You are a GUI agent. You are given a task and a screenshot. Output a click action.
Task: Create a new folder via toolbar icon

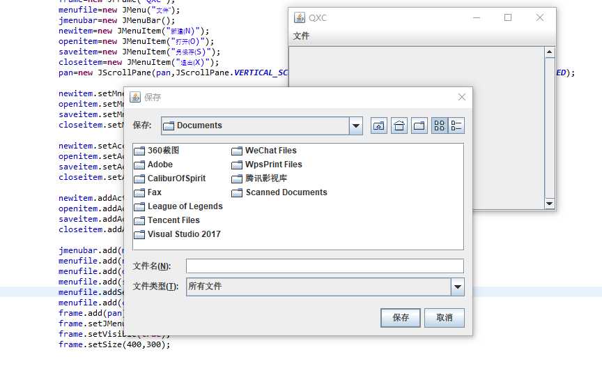[419, 125]
